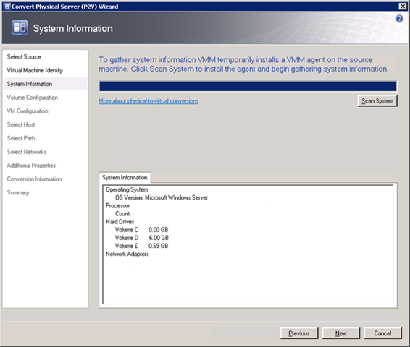The width and height of the screenshot is (410, 347).
Task: Open the Conversion Information step
Action: coord(34,179)
